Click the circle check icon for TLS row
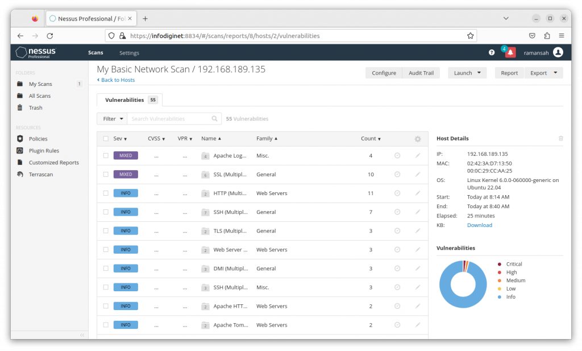 click(x=397, y=230)
